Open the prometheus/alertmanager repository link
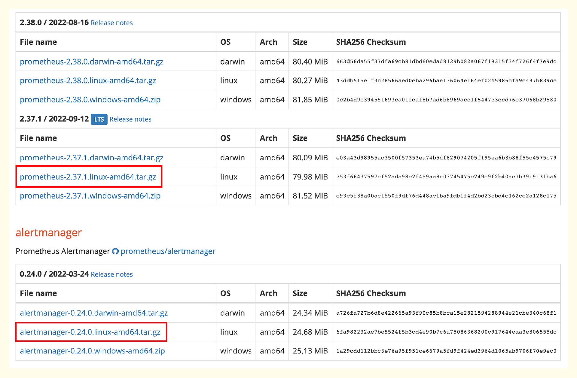 tap(168, 251)
